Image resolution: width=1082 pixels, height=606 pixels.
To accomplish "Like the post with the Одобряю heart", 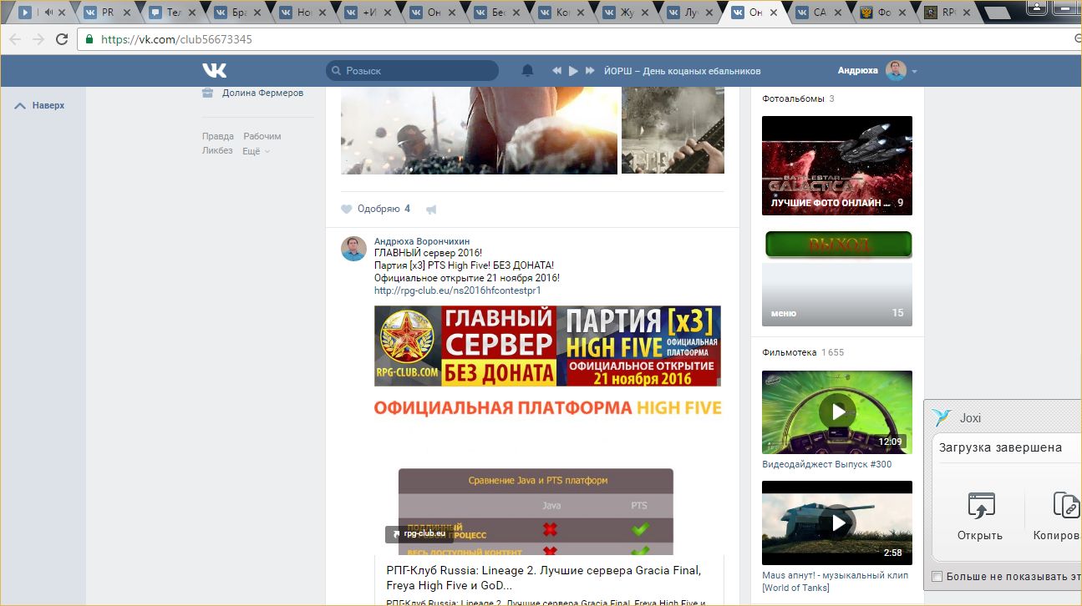I will 347,209.
